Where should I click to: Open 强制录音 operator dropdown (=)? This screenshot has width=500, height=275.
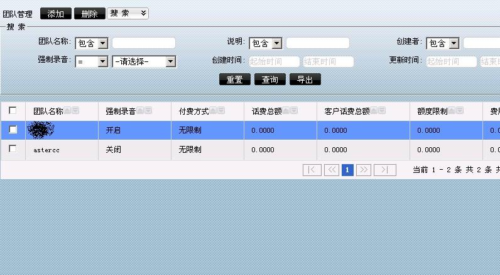(92, 61)
